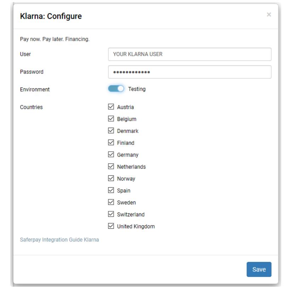Uncheck the Finland checkbox
Image resolution: width=289 pixels, height=287 pixels.
pos(111,143)
